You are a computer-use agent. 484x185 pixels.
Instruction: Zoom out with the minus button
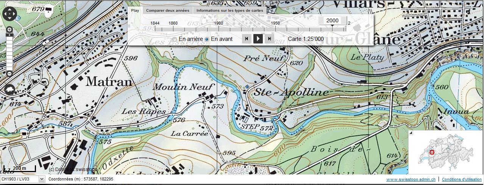point(10,73)
